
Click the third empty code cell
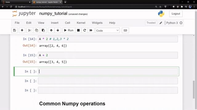point(108,90)
